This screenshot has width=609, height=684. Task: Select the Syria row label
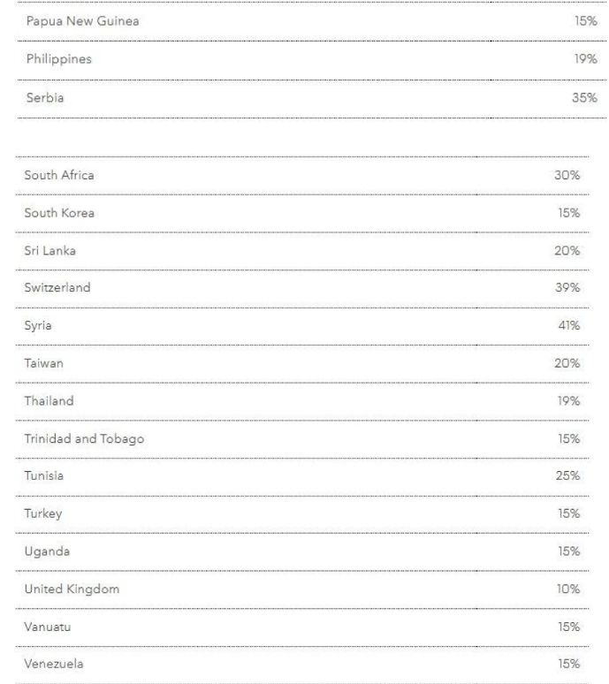coord(38,326)
